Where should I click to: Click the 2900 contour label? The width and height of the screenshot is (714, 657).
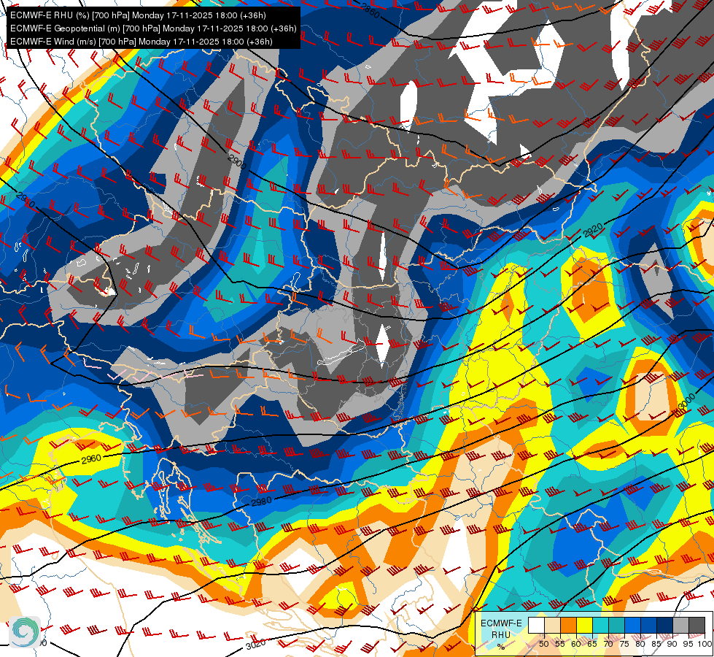(x=237, y=162)
